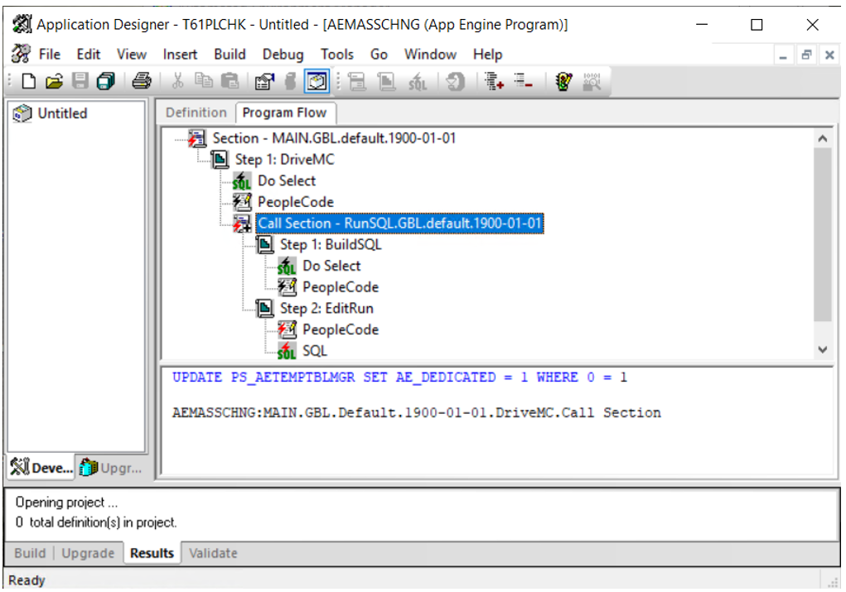The height and width of the screenshot is (592, 846).
Task: Click the Step 2 EditRun step icon
Action: (264, 308)
